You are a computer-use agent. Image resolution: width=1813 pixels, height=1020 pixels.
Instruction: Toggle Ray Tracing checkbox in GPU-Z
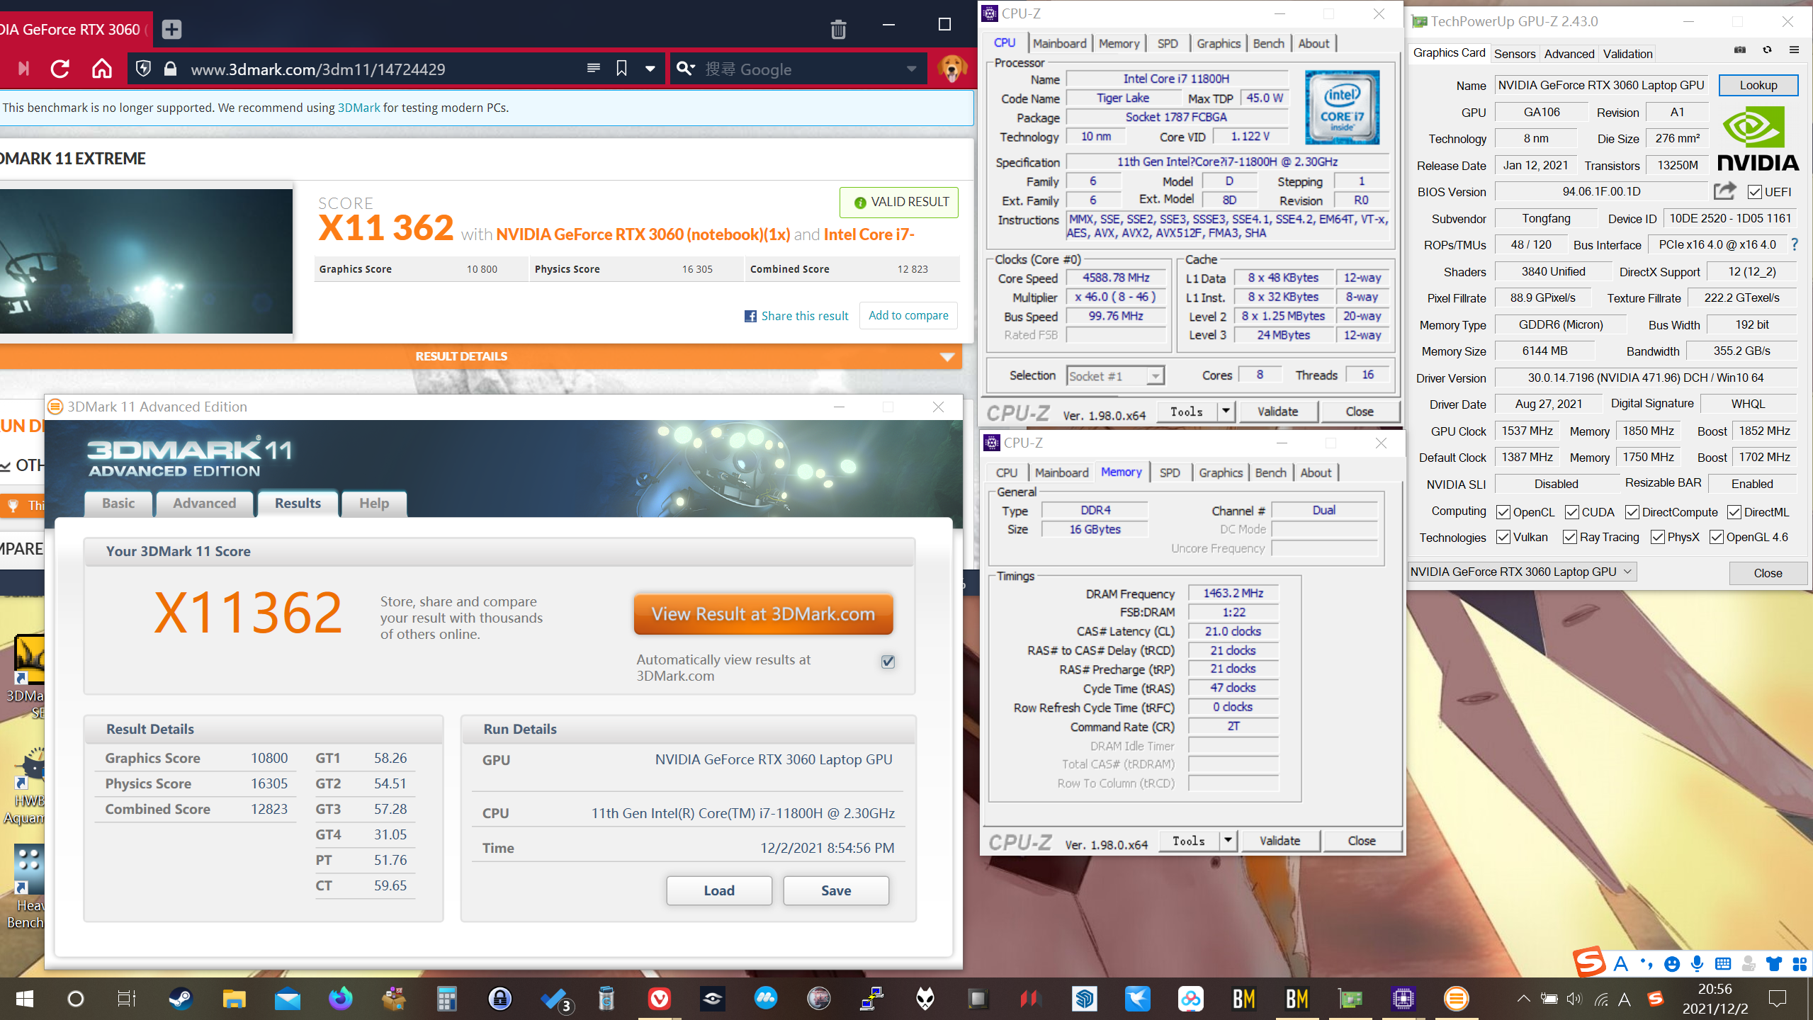click(1569, 537)
